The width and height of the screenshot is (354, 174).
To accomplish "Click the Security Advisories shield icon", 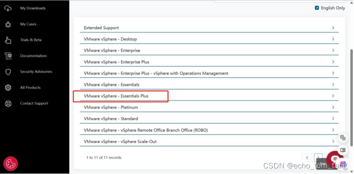I will tap(8, 71).
